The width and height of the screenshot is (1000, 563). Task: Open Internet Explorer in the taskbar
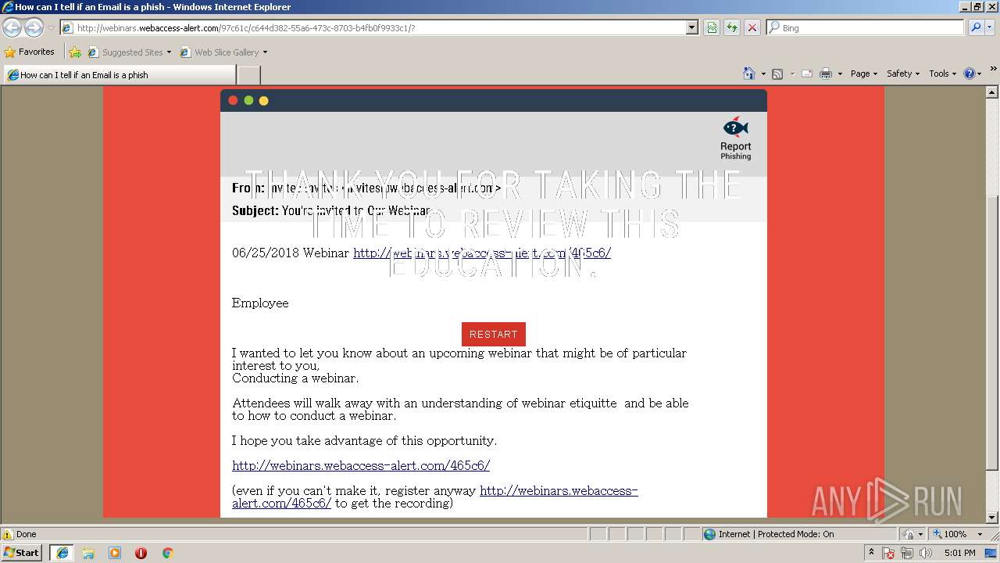click(x=62, y=553)
